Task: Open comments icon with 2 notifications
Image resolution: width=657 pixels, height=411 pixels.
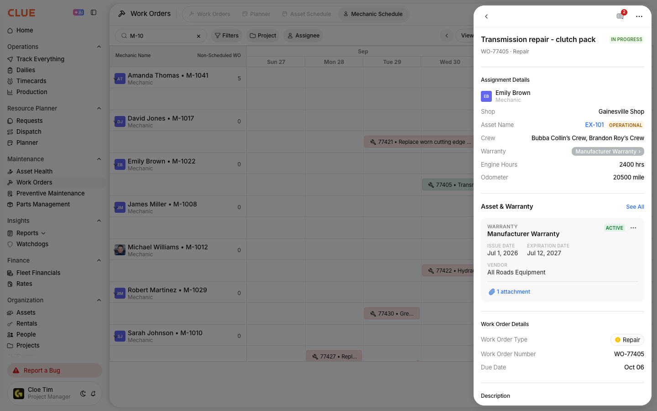Action: click(620, 16)
